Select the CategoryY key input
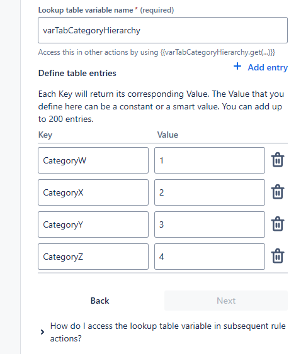This screenshot has height=354, width=301. [93, 224]
